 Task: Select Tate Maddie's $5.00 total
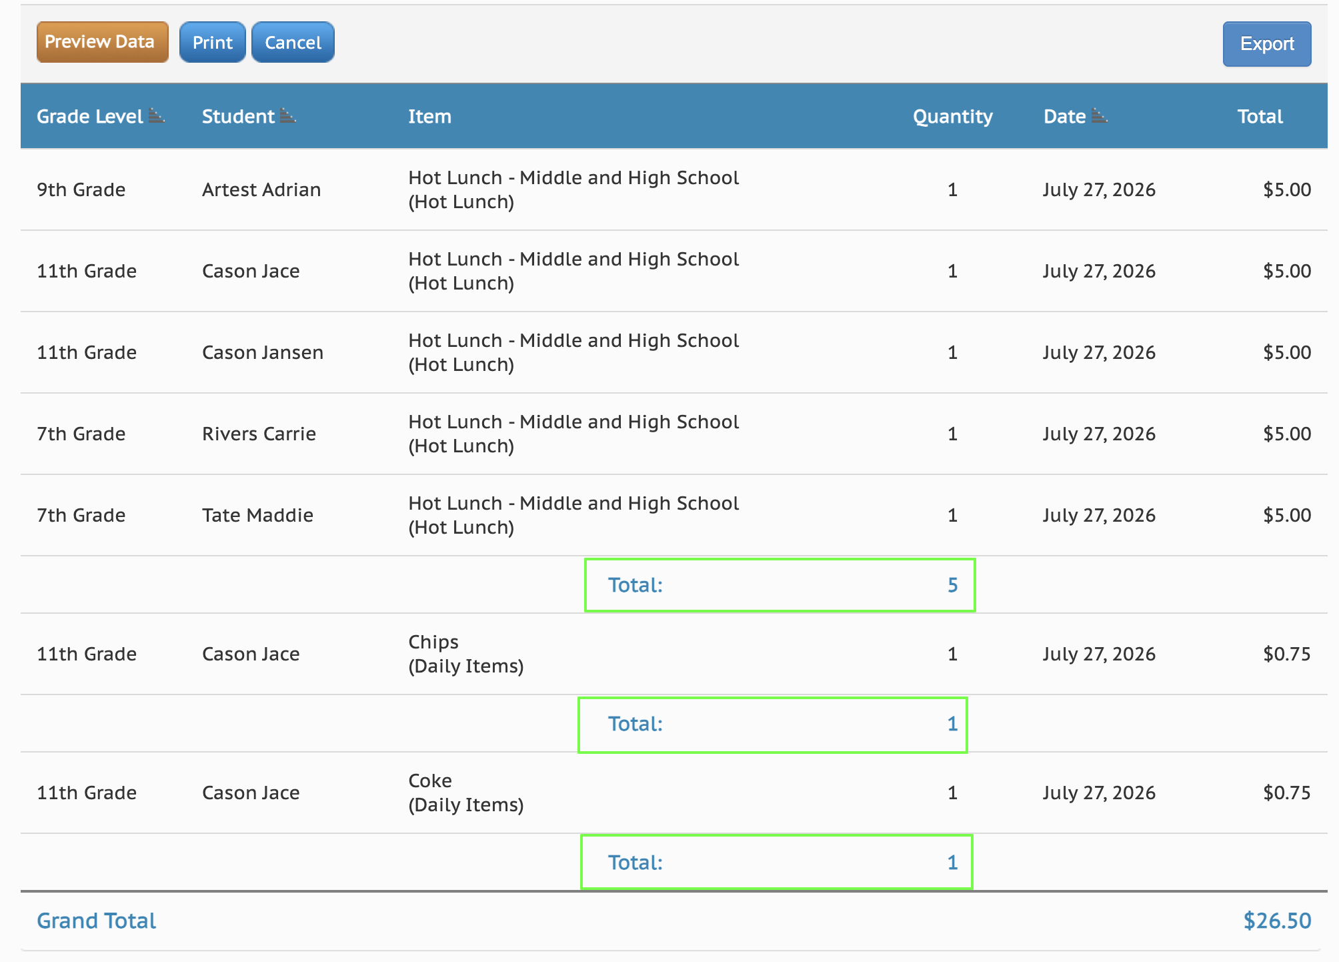tap(1286, 515)
